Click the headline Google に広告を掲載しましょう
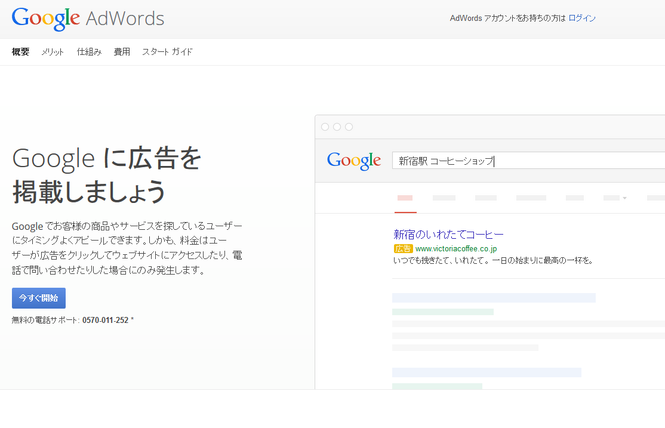This screenshot has width=665, height=428. tap(106, 175)
